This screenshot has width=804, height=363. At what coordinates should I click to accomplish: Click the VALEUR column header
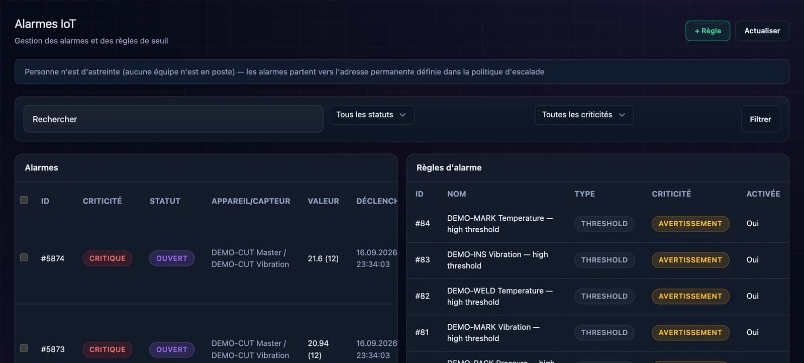point(323,201)
